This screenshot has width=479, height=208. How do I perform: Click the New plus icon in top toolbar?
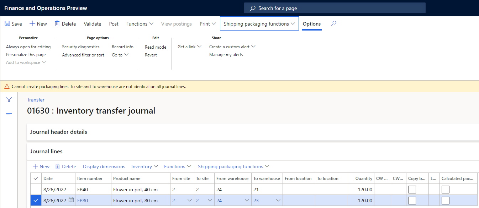tap(32, 24)
